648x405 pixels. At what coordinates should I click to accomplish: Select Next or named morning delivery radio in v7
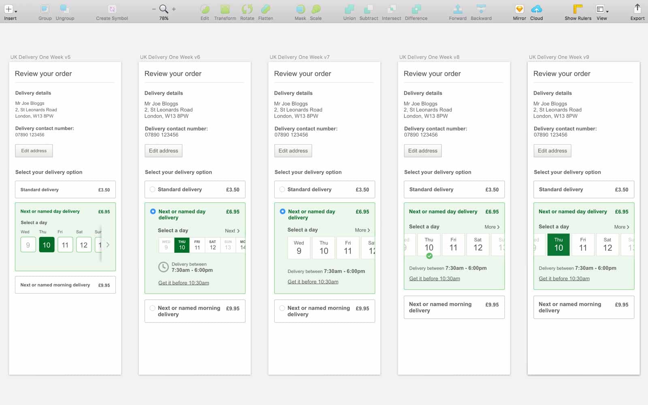click(x=282, y=308)
